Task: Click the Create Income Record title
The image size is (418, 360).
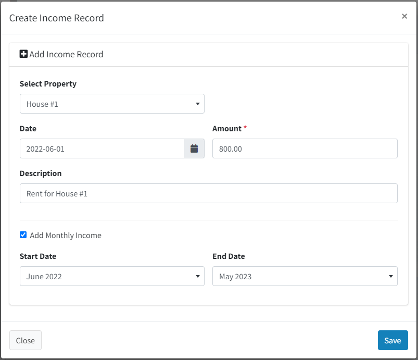Action: pos(57,18)
